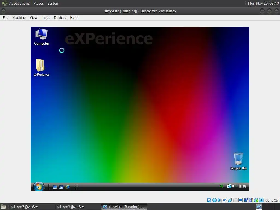Open the Vista Start orb
This screenshot has height=210, width=280.
point(39,186)
